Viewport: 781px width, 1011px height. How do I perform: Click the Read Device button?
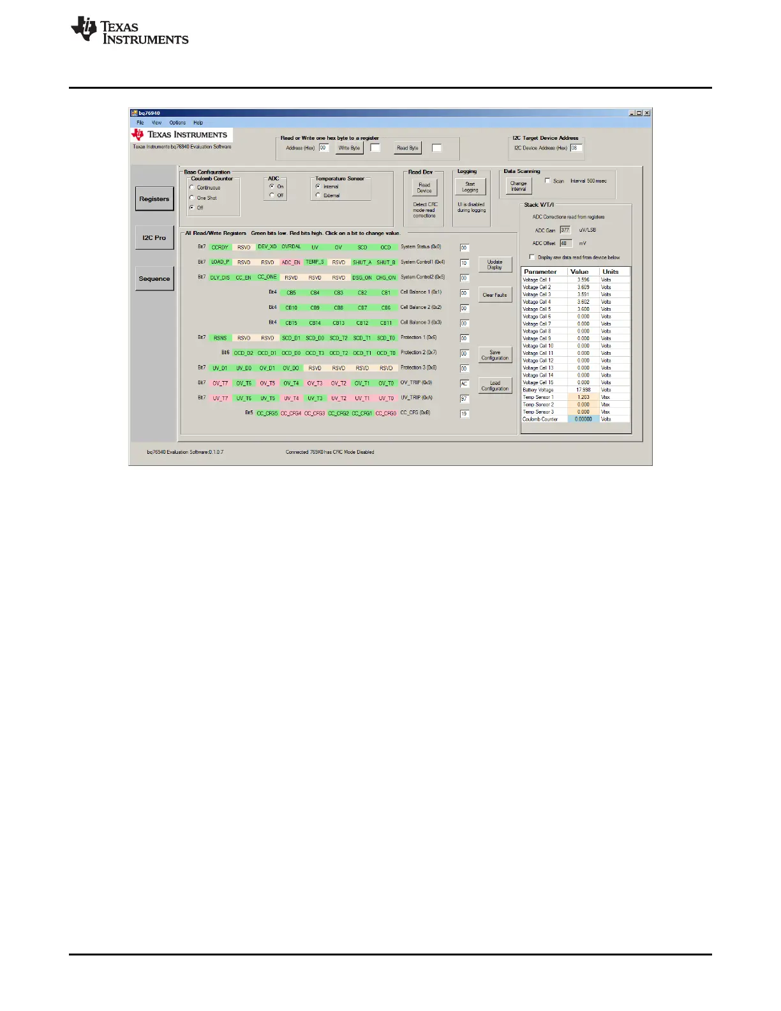424,188
